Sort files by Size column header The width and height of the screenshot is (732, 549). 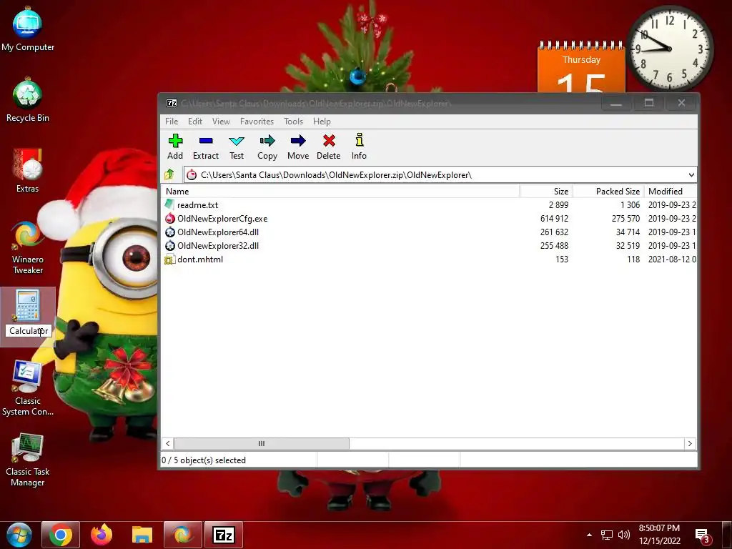545,192
